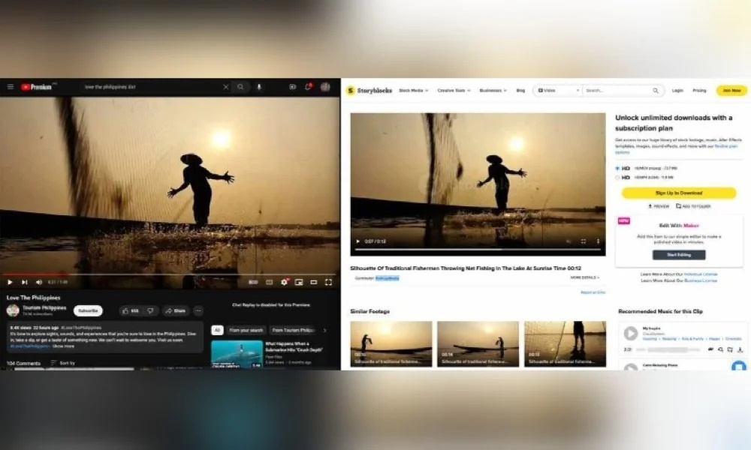The image size is (751, 450).
Task: Open the Pricing page in Storyblocks
Action: click(x=699, y=90)
